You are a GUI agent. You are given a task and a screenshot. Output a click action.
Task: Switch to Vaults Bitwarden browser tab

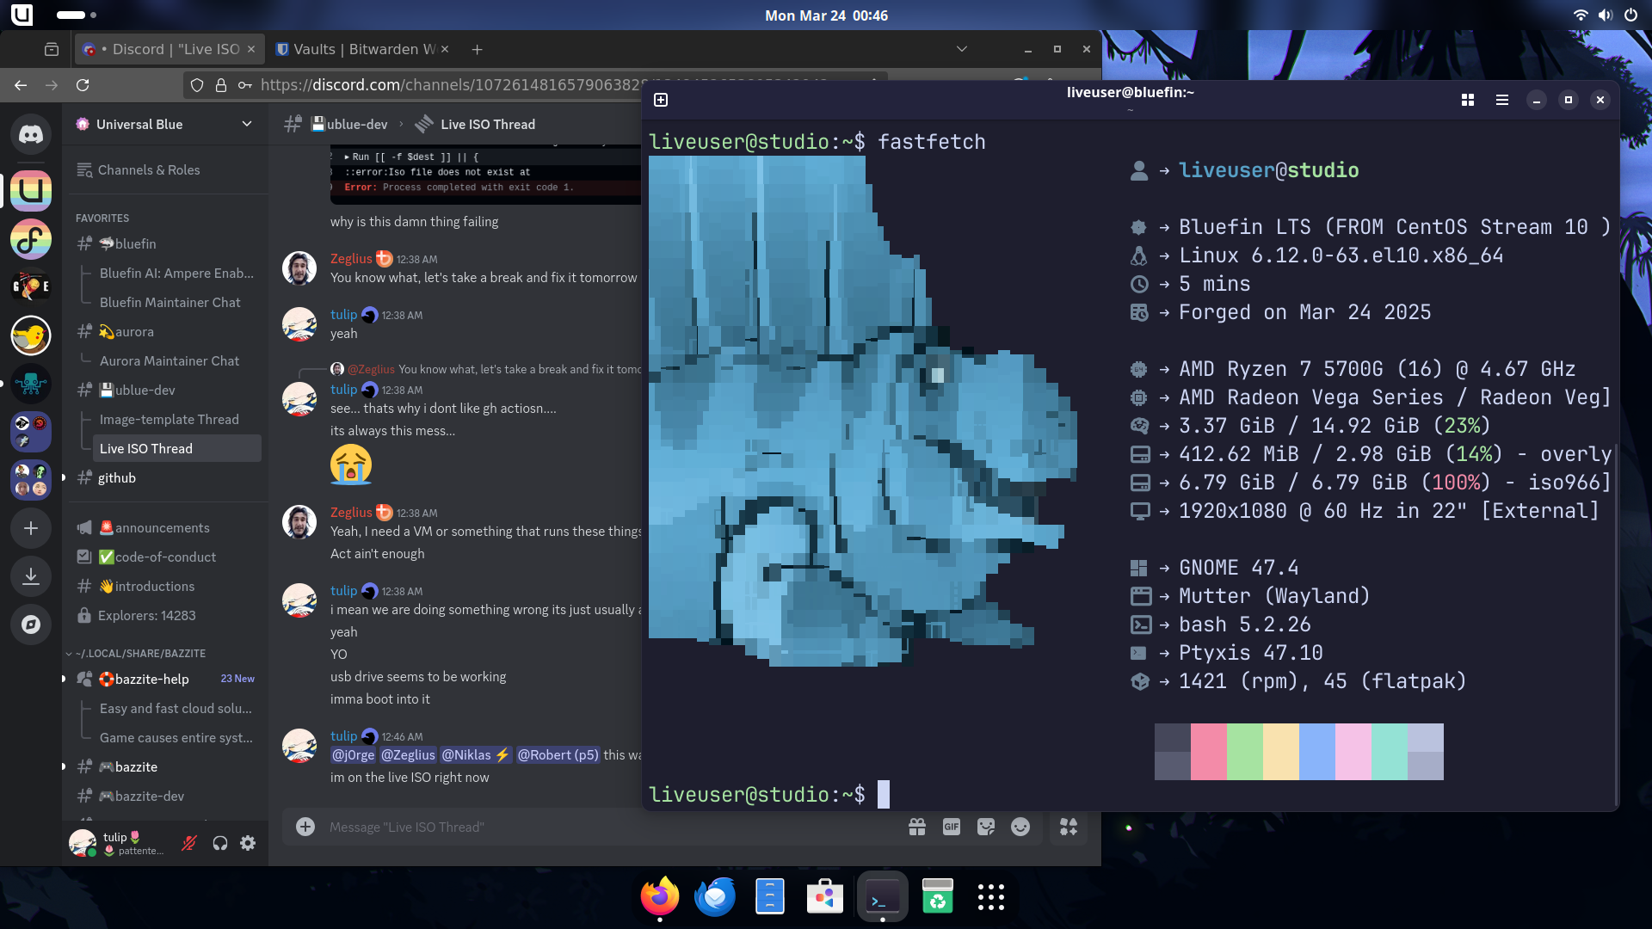click(x=361, y=49)
